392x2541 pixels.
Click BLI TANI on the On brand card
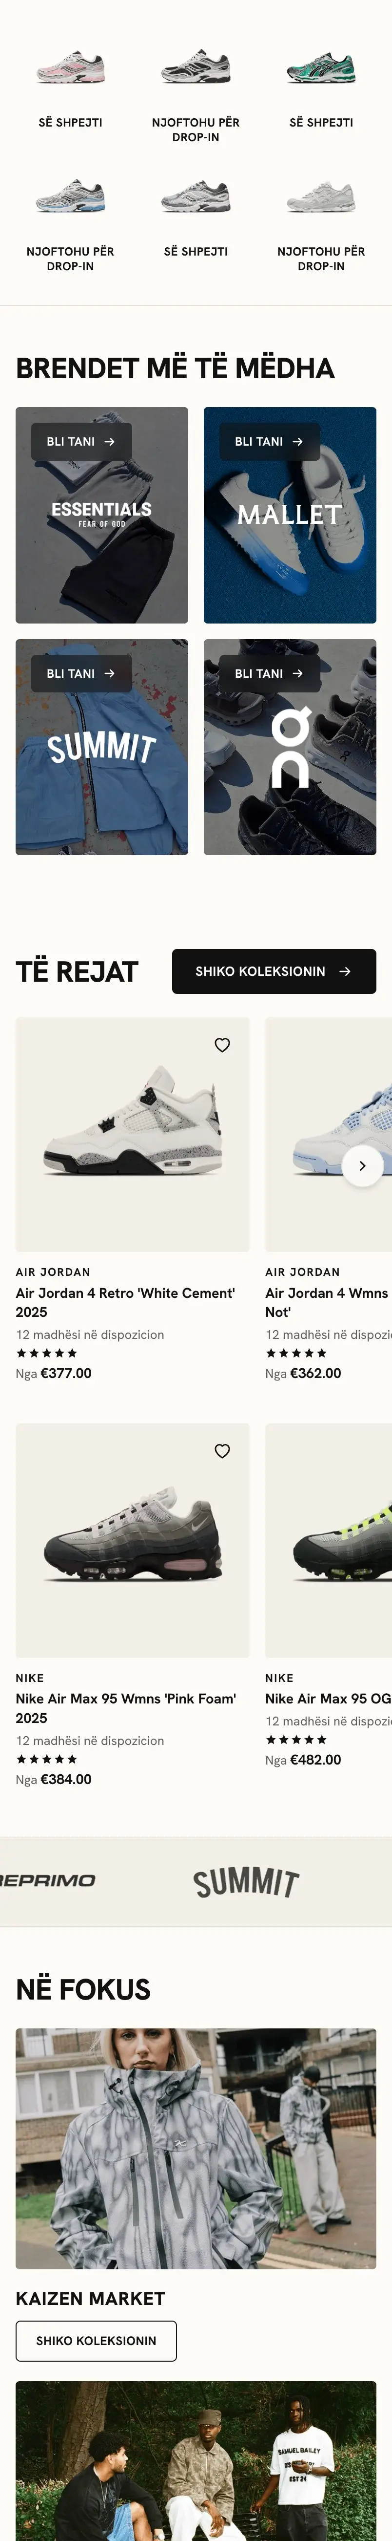point(269,674)
